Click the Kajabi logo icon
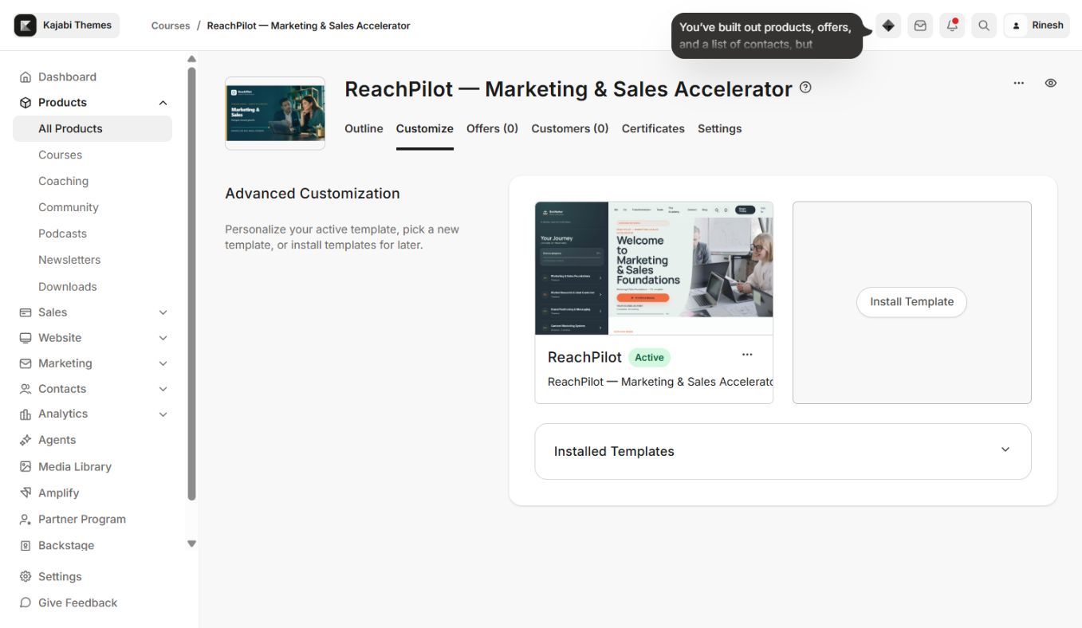 tap(26, 26)
